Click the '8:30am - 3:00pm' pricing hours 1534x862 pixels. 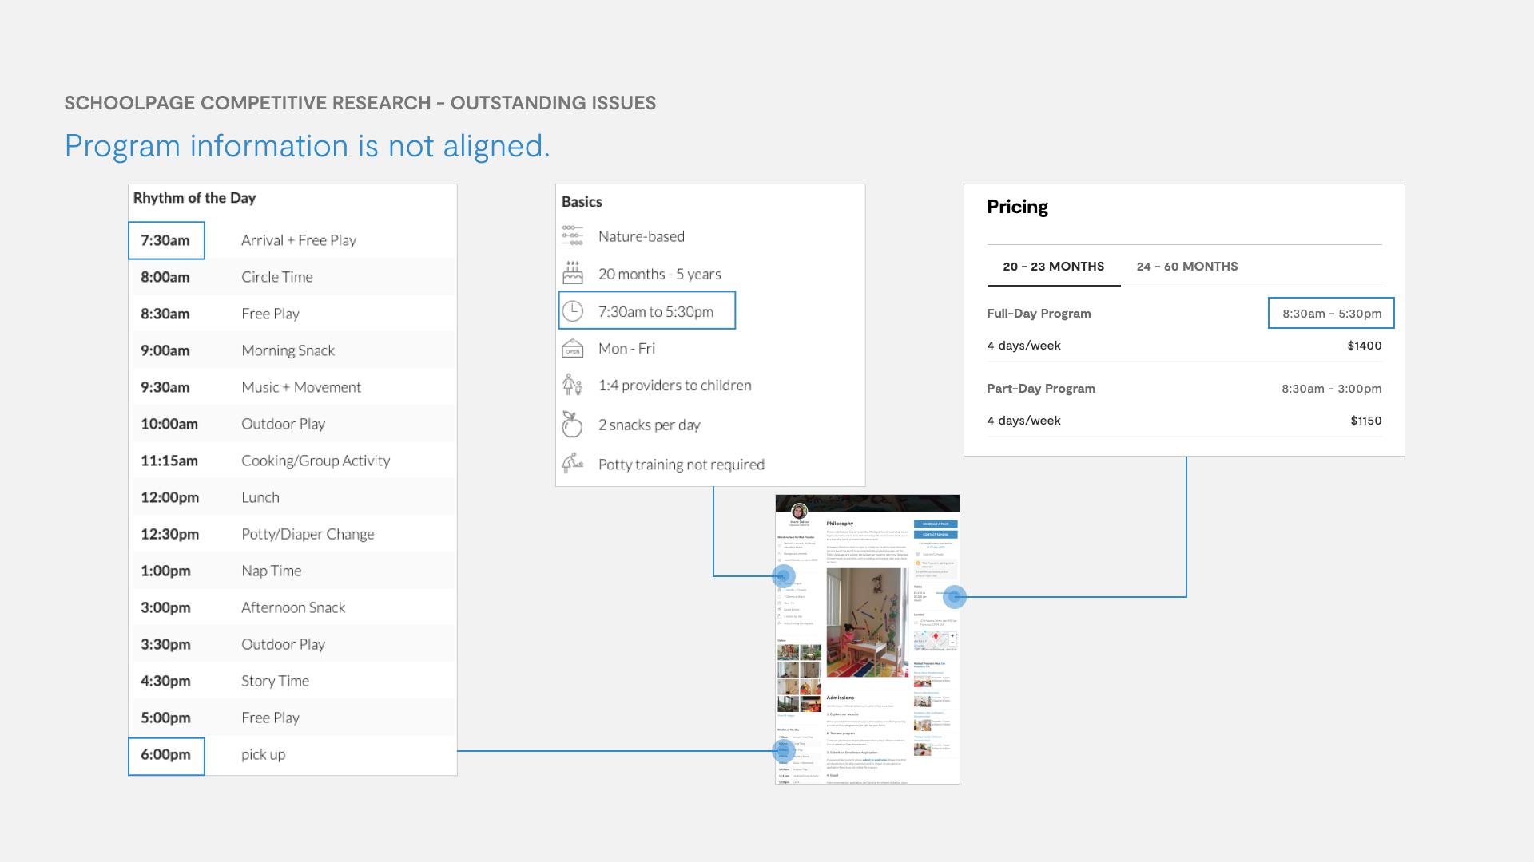1332,389
